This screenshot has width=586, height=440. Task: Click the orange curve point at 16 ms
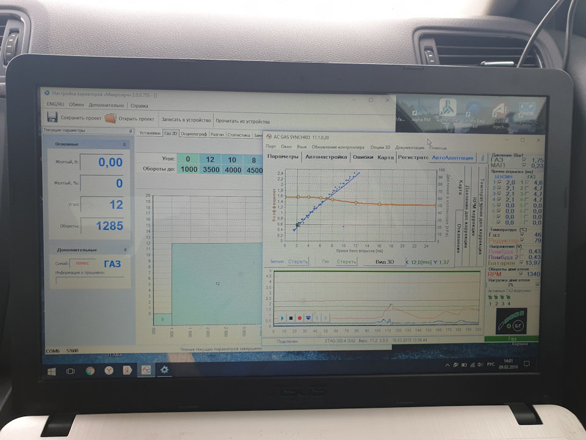tap(380, 204)
